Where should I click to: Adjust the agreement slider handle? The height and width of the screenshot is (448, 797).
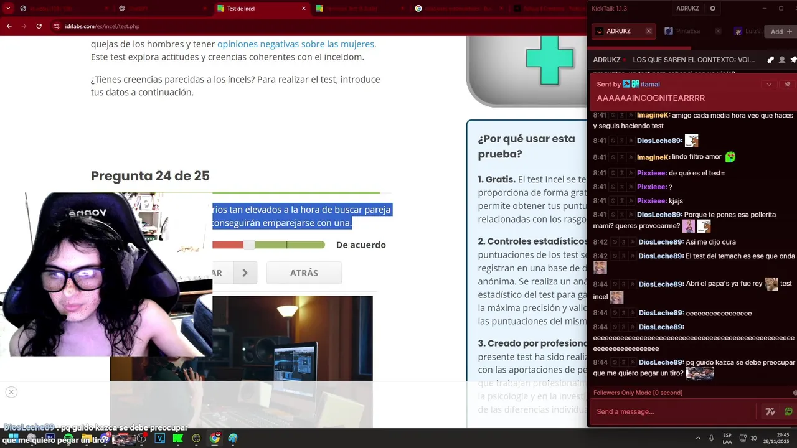click(x=249, y=245)
